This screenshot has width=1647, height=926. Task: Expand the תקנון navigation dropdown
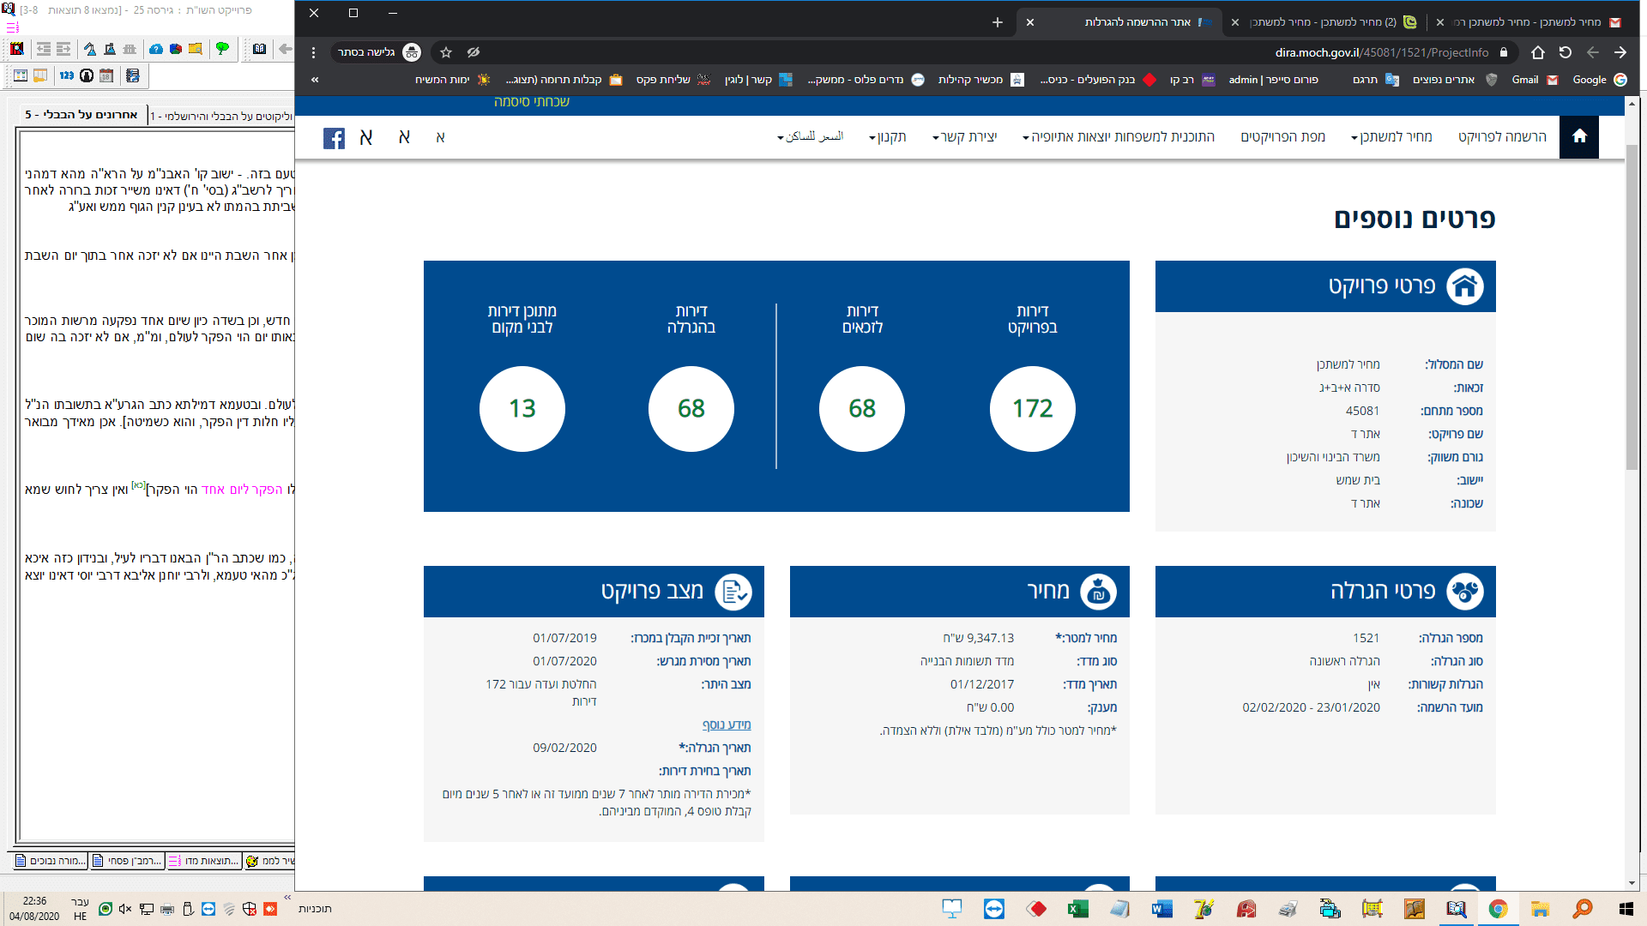click(888, 137)
